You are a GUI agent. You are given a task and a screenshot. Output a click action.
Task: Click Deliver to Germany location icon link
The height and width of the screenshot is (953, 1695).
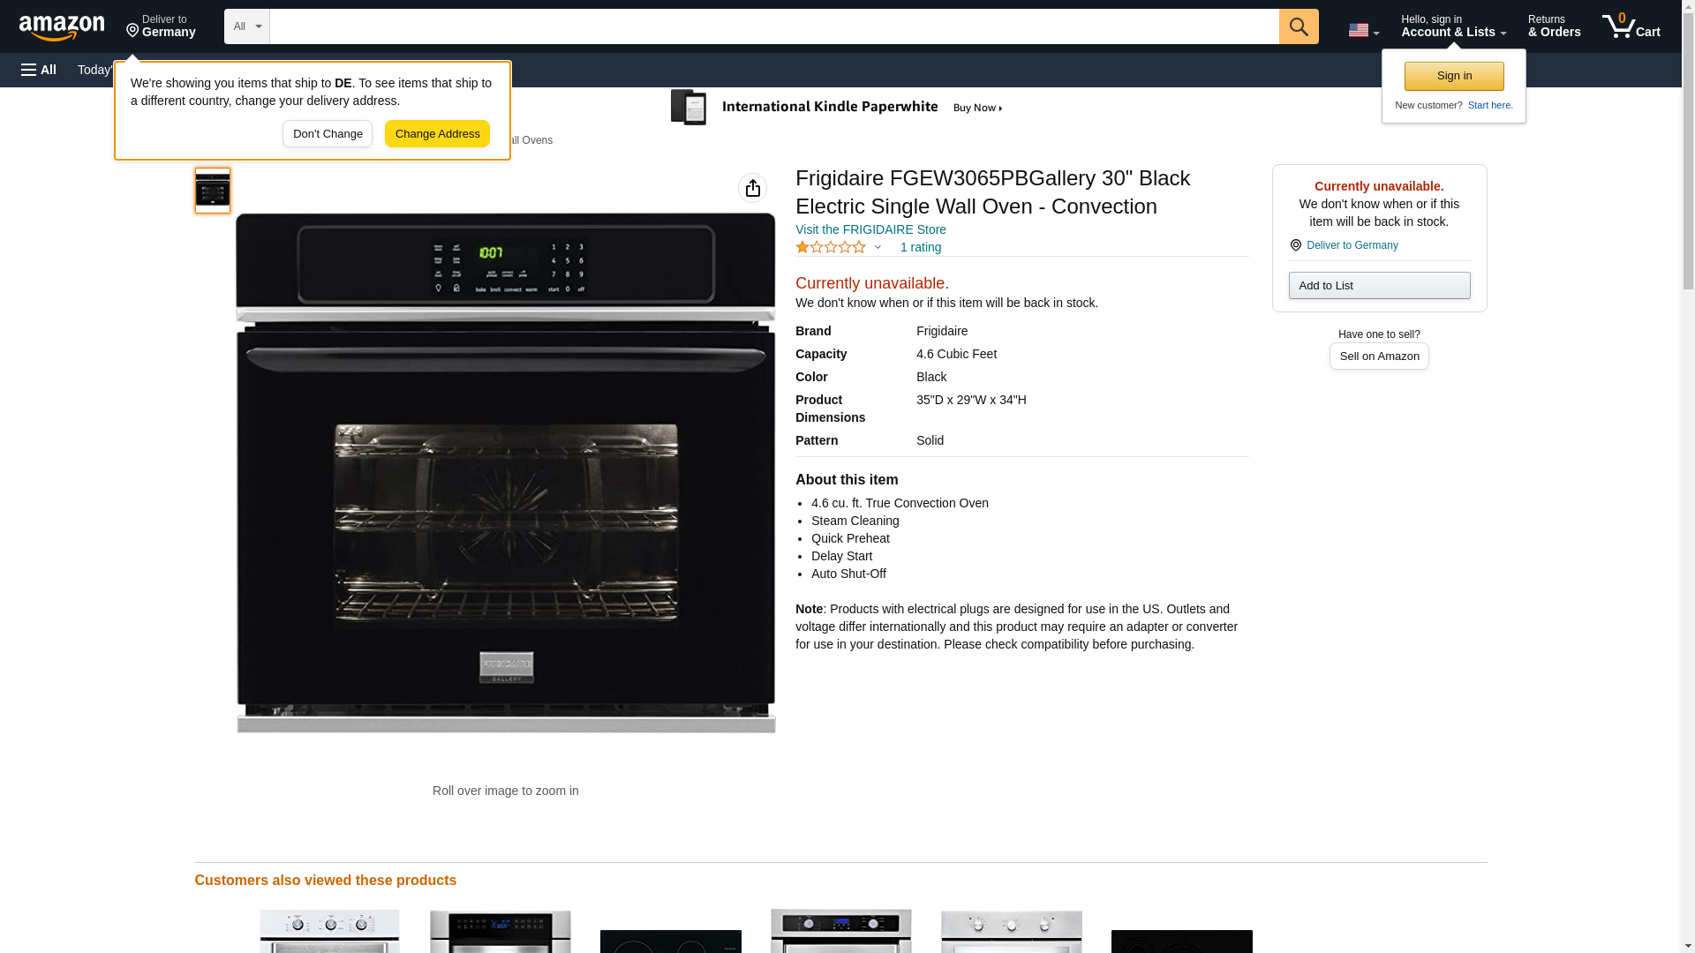point(1343,245)
